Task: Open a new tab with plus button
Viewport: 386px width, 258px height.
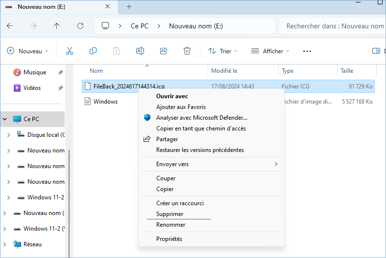Action: pos(129,7)
